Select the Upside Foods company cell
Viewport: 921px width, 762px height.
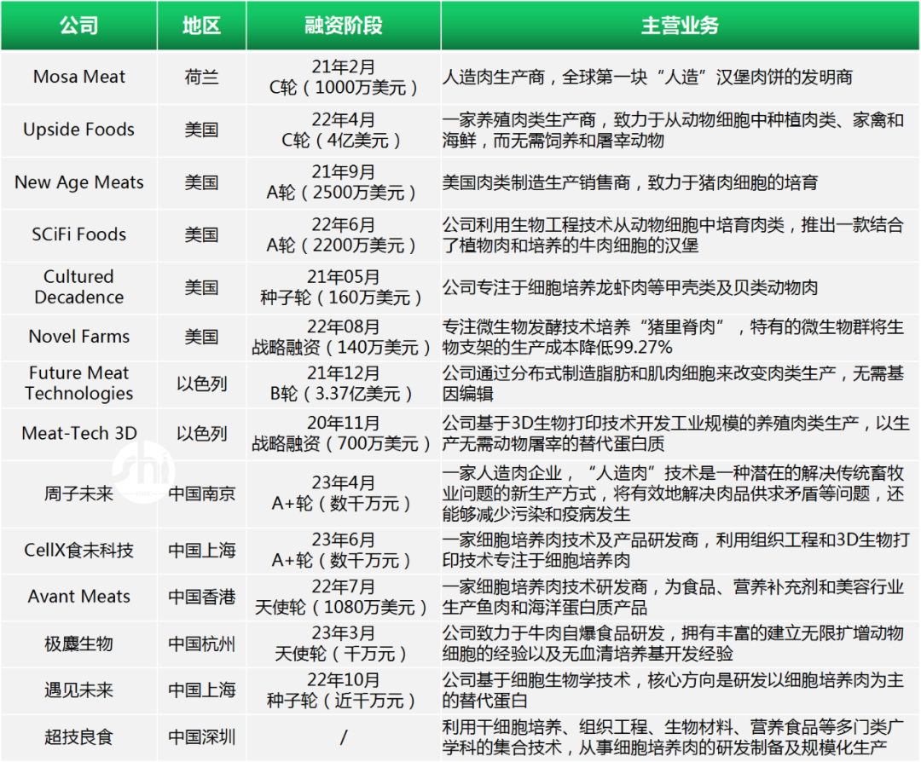click(x=78, y=130)
